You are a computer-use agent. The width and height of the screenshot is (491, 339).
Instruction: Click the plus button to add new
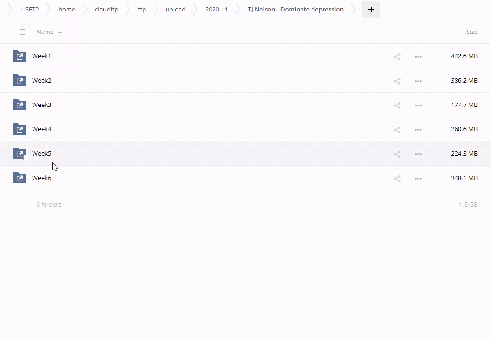point(371,10)
